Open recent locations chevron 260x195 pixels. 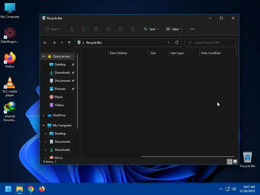[62, 43]
